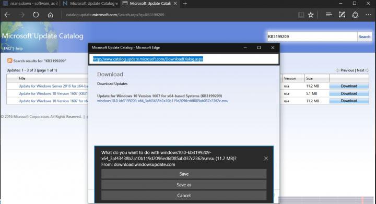Click the windows10.0-kb3199209 .msu file link
The image size is (376, 204).
click(x=162, y=101)
